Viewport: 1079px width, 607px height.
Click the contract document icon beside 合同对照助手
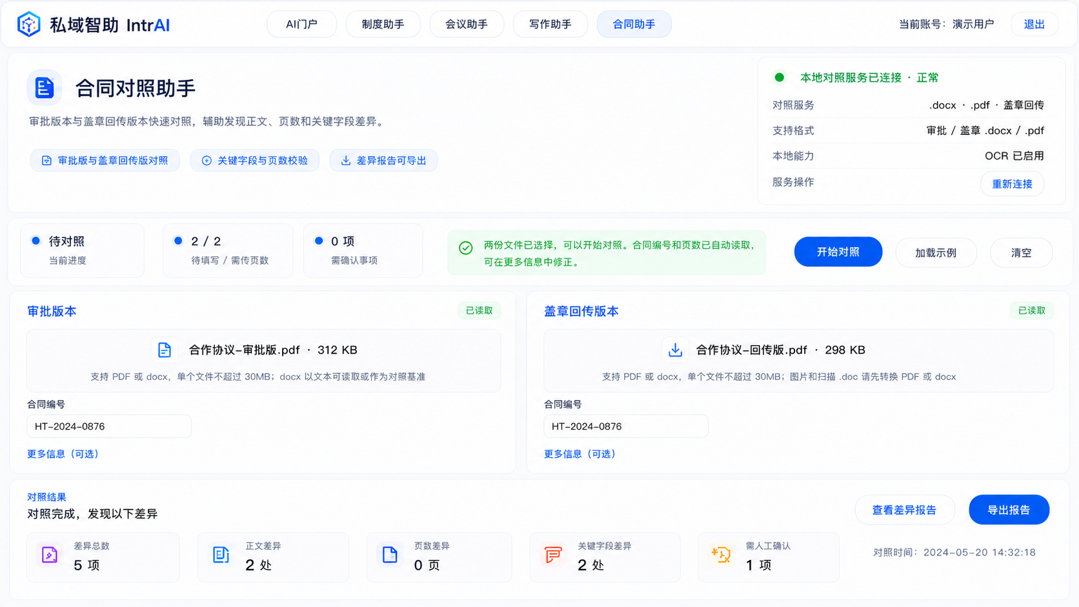[44, 88]
